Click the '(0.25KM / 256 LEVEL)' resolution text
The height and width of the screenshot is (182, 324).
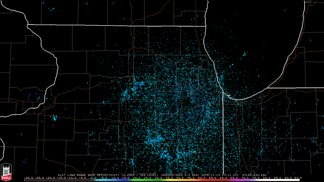tap(140, 175)
